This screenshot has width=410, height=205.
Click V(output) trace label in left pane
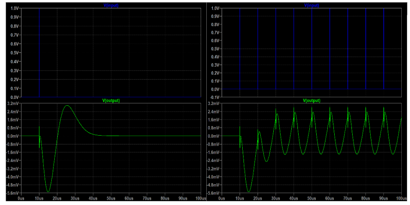pyautogui.click(x=111, y=101)
